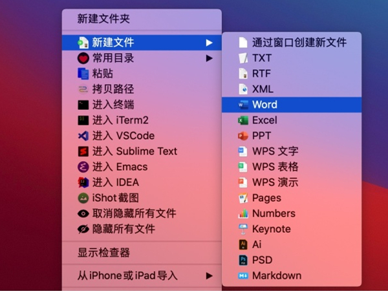Expand the 常用目录 submenu arrow
388x291 pixels.
coord(209,58)
